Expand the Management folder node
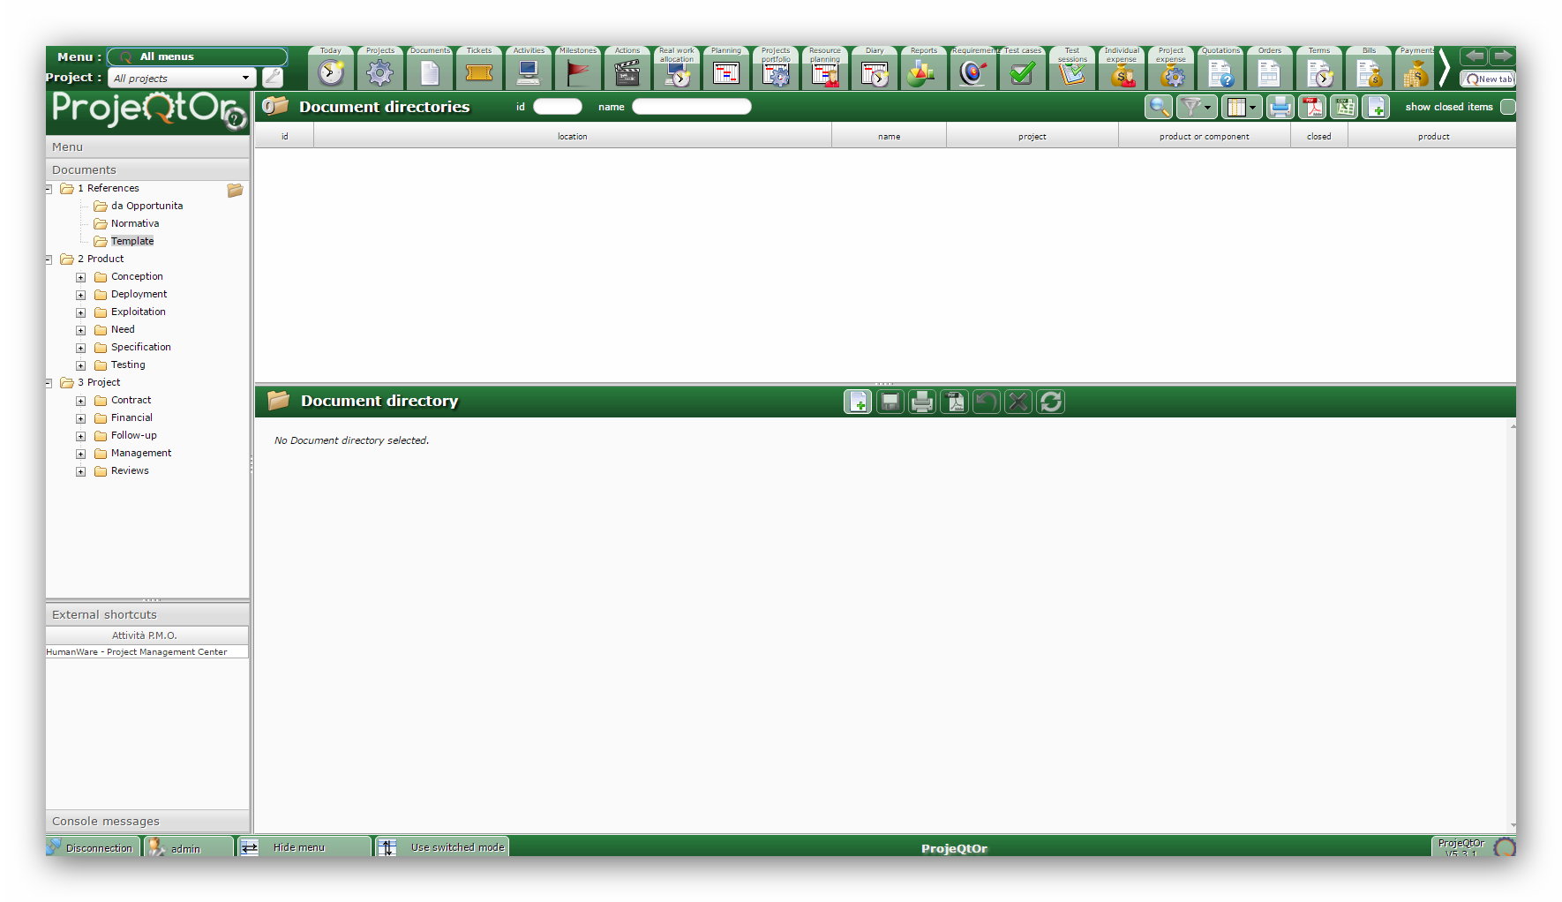This screenshot has width=1562, height=902. [81, 454]
